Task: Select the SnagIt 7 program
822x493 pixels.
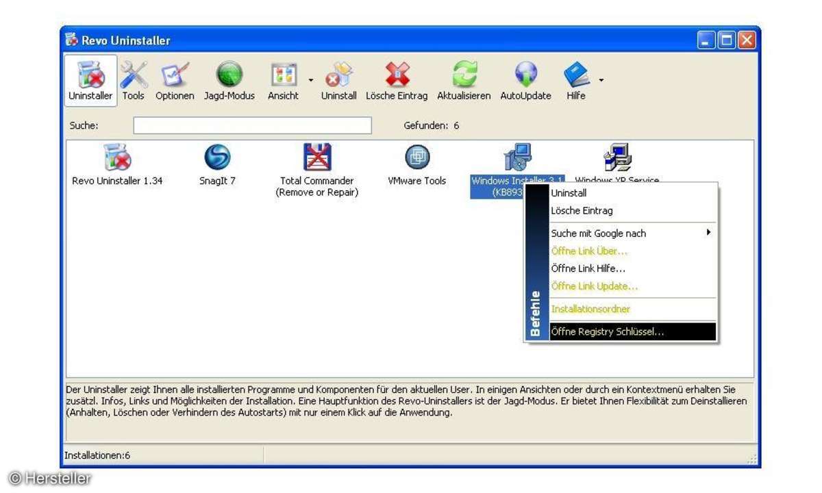Action: pyautogui.click(x=217, y=166)
